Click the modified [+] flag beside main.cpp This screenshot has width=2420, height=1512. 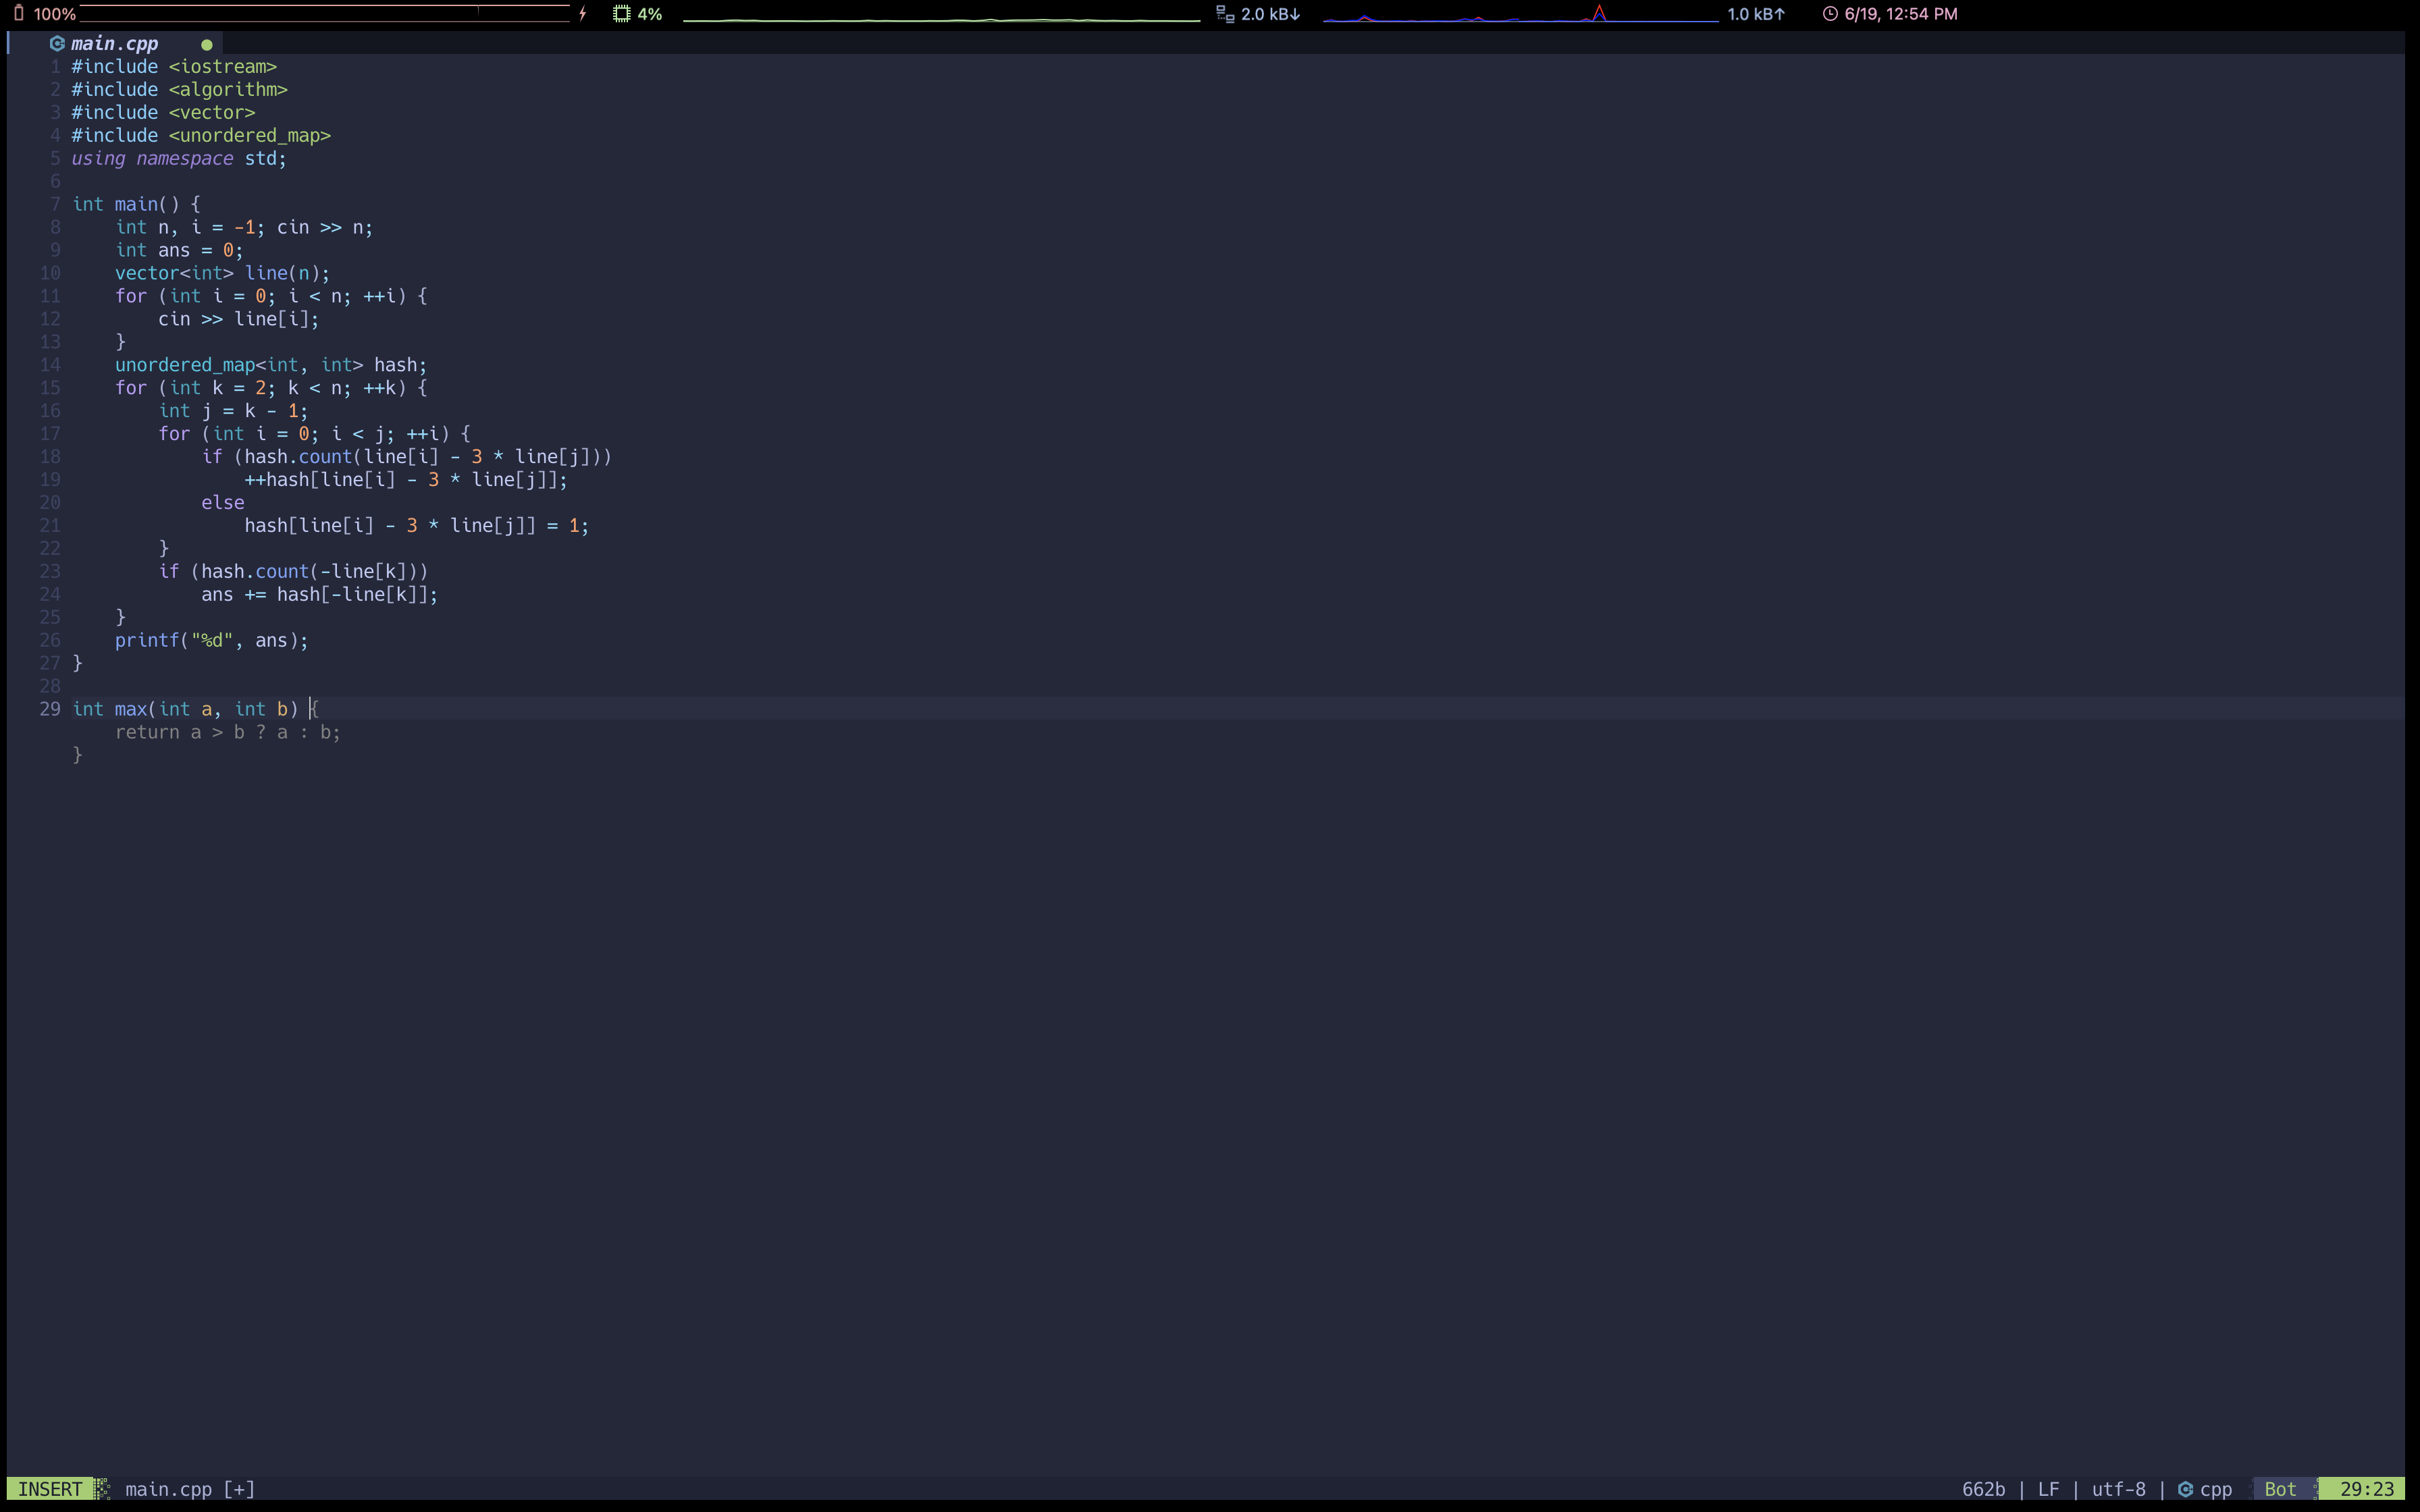point(238,1489)
